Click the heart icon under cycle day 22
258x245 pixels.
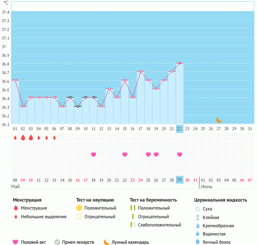[x=180, y=154]
